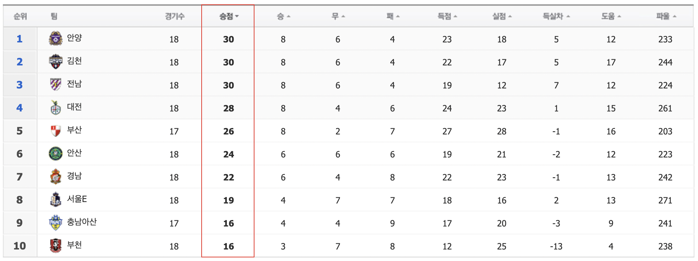This screenshot has width=698, height=261.
Task: Click the 경남 team emblem
Action: 56,177
